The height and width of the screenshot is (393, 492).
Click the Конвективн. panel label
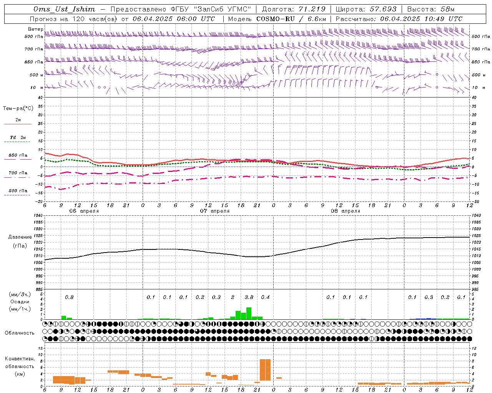tap(20, 359)
